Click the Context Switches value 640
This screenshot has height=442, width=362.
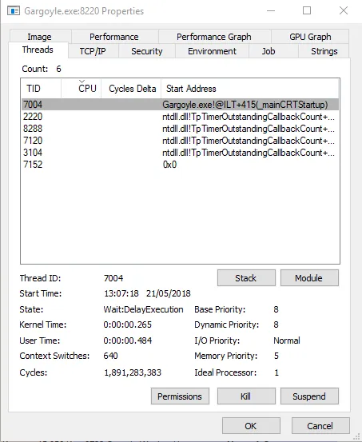click(x=110, y=356)
